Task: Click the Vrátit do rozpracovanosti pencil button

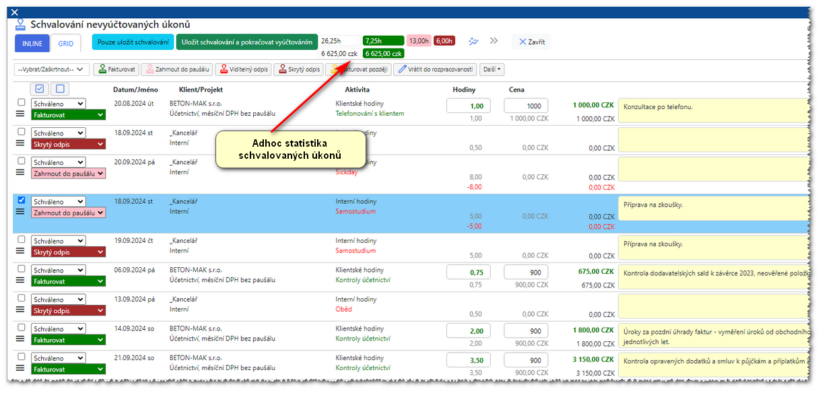Action: pyautogui.click(x=436, y=69)
